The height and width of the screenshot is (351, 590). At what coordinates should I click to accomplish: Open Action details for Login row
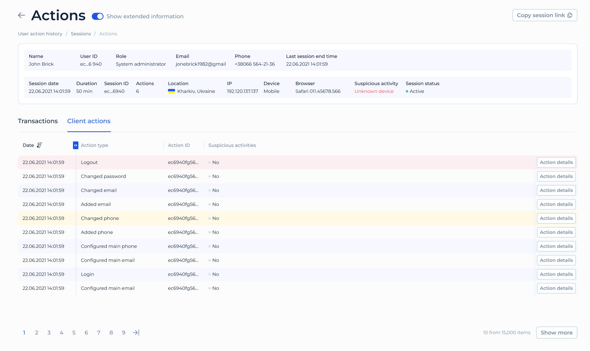[x=556, y=274]
